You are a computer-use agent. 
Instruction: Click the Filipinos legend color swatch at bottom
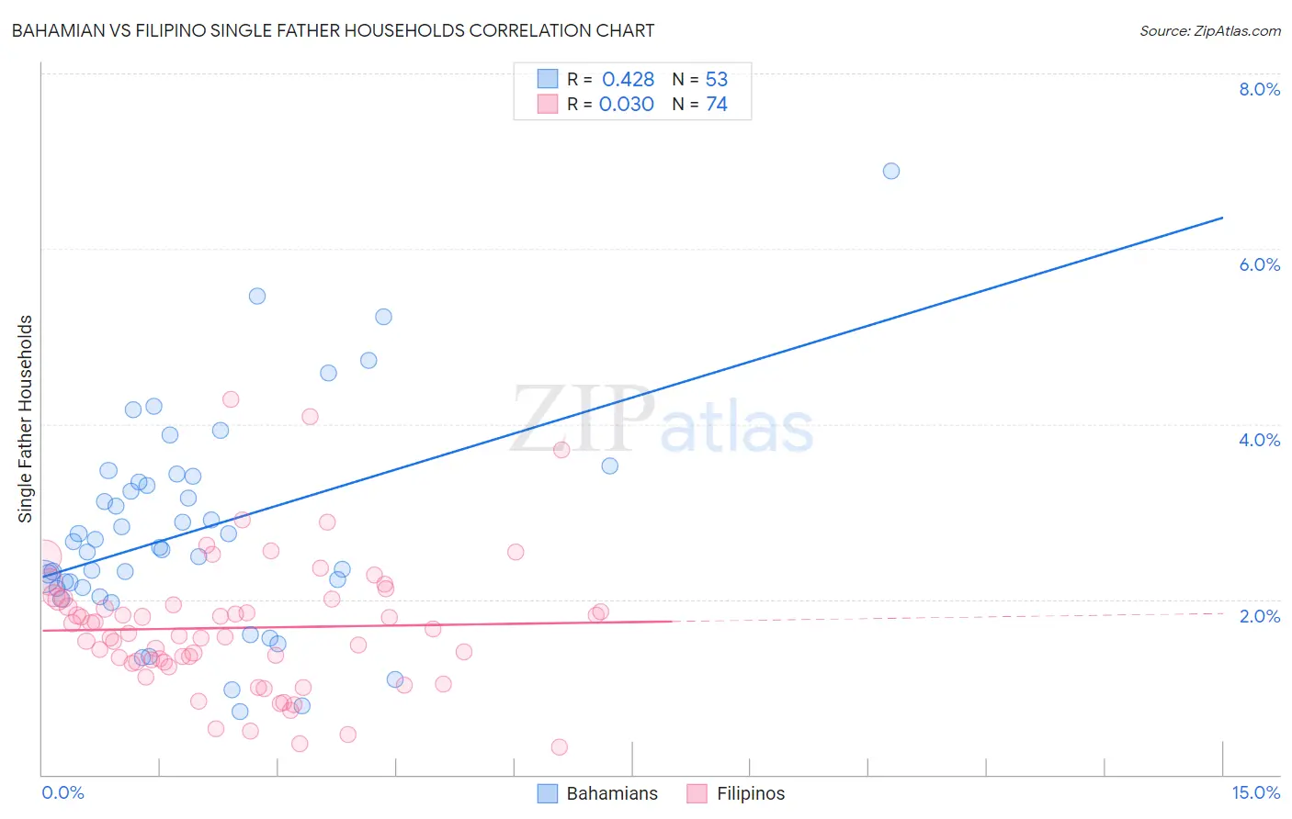tap(697, 793)
